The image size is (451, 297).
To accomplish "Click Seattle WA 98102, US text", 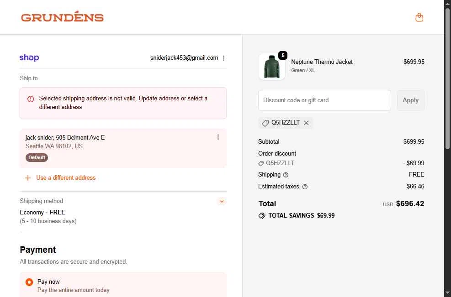I will tap(54, 146).
